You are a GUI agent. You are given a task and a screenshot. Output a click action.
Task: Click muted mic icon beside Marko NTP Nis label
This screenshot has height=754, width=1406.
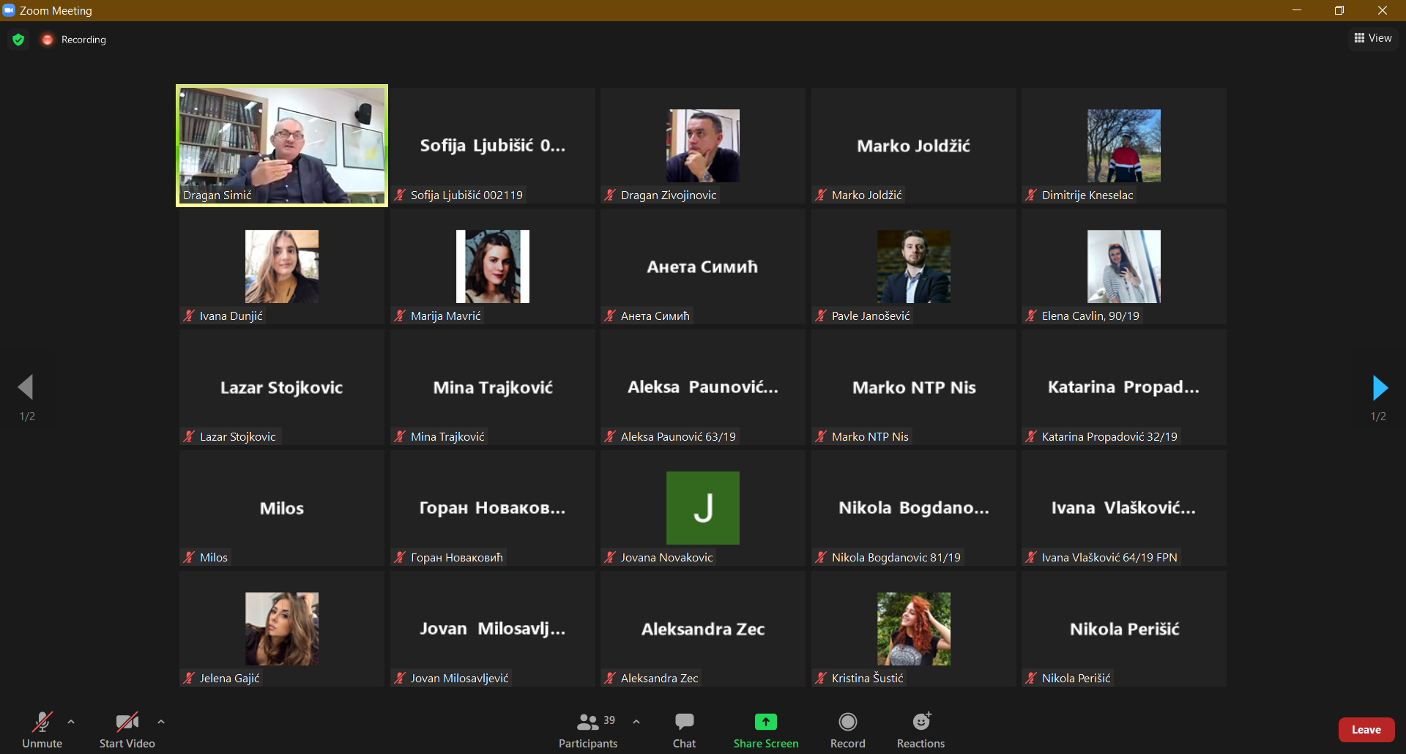(821, 436)
